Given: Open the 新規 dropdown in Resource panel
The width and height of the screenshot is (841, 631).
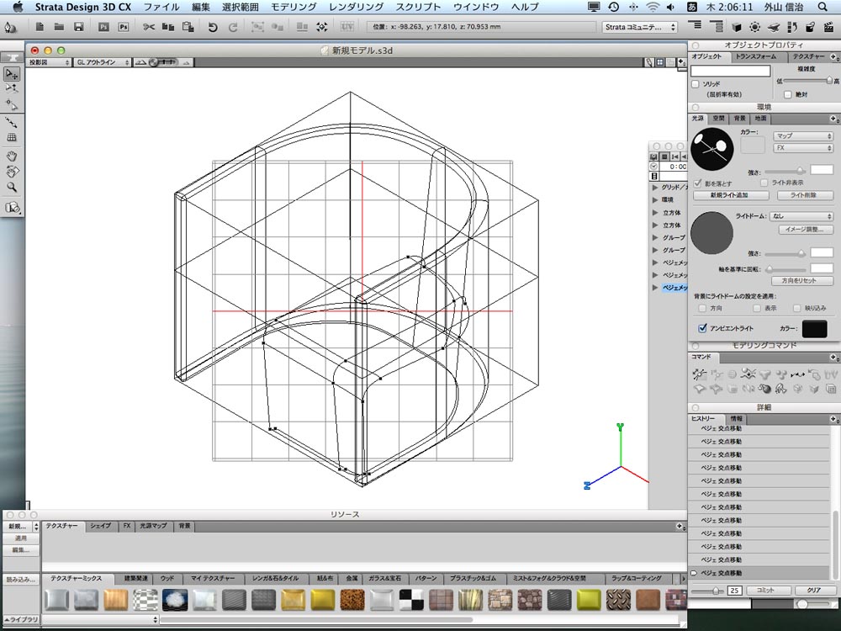Looking at the screenshot, I should 22,527.
